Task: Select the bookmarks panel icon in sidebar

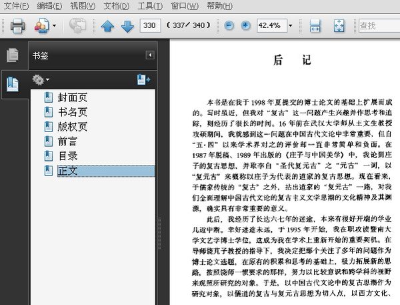Action: coord(13,84)
